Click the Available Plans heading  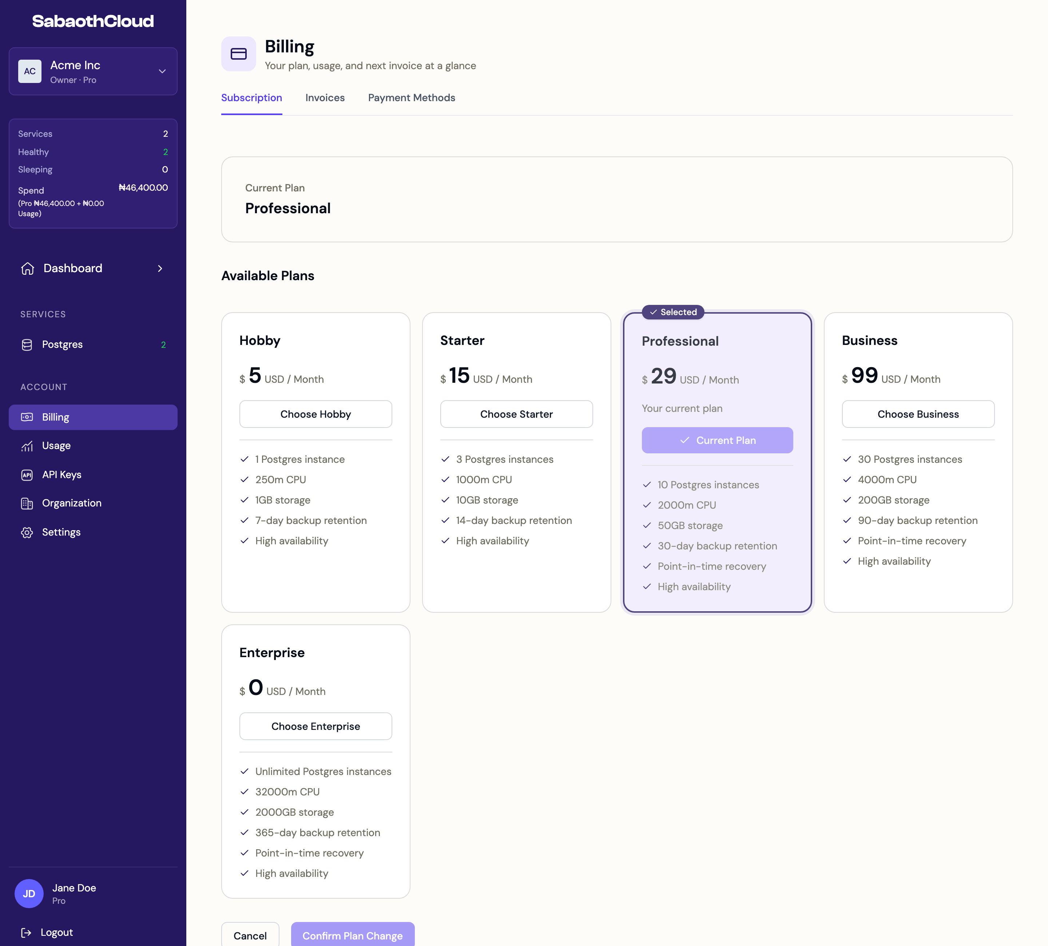pyautogui.click(x=268, y=275)
